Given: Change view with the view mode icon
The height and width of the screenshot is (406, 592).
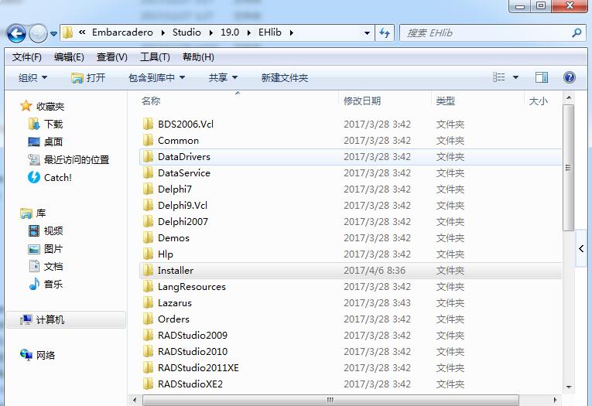Looking at the screenshot, I should coord(498,77).
